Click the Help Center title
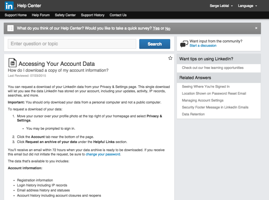The width and height of the screenshot is (269, 200). click(29, 6)
